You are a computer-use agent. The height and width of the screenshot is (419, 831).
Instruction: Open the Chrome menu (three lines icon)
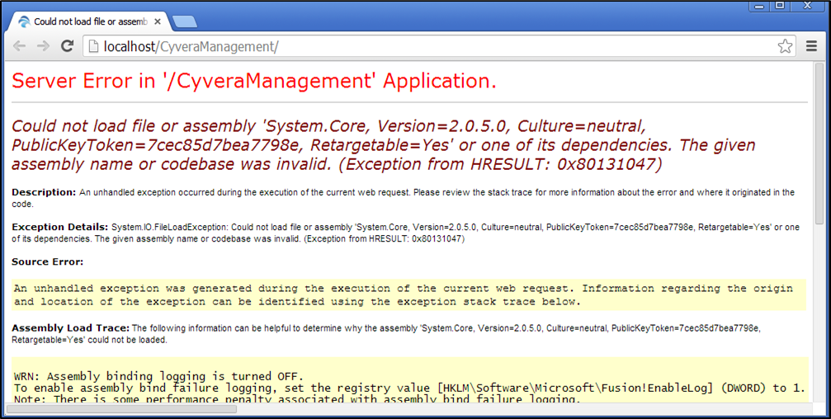pos(811,46)
